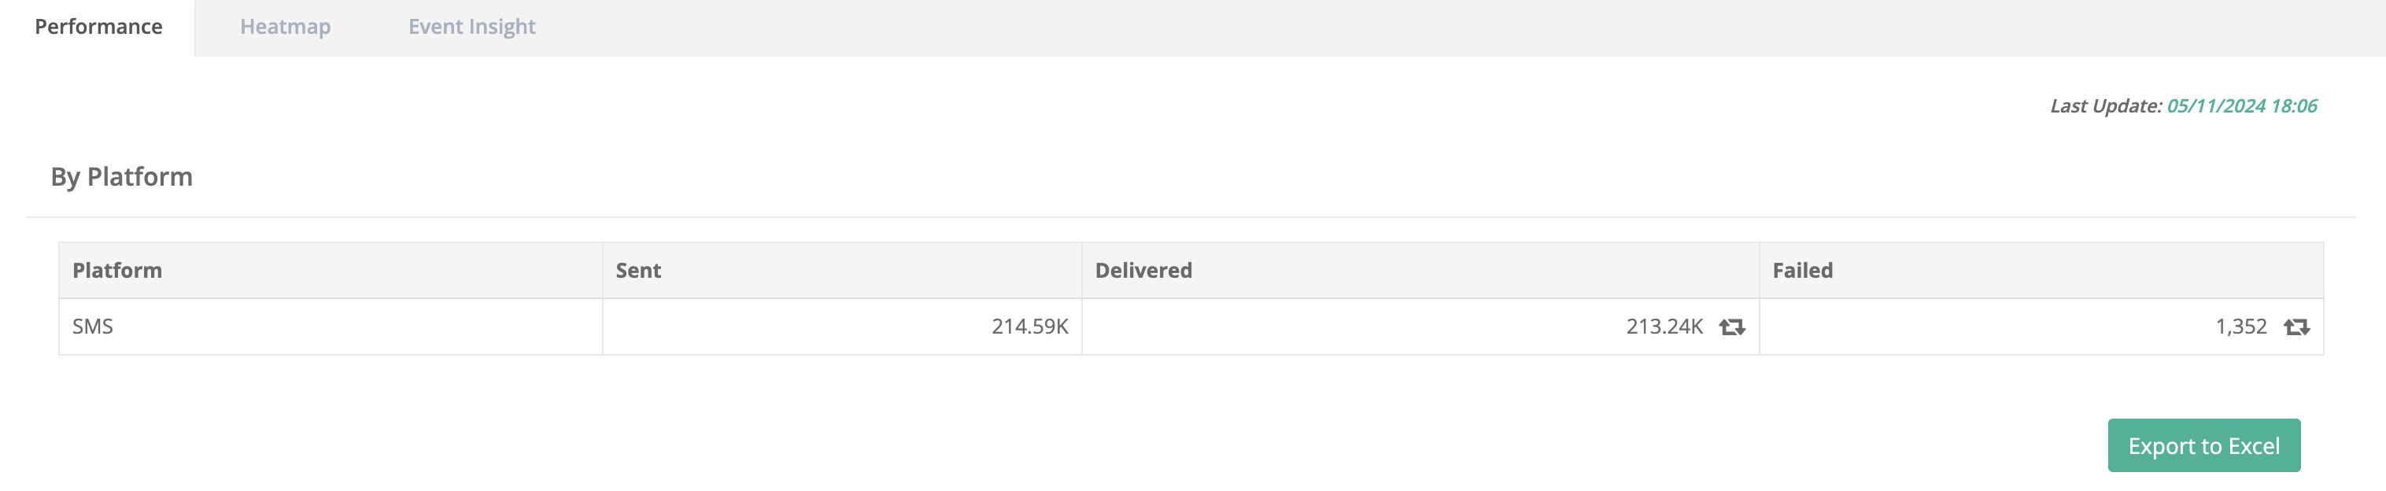
Task: Select the Performance tab
Action: [98, 27]
